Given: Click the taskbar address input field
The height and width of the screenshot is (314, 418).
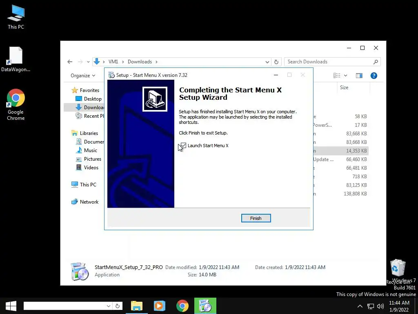Looking at the screenshot, I should click(64, 306).
